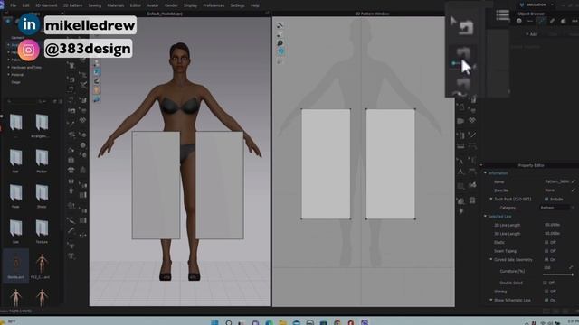
Task: Open Windows taskbar search
Action: coord(229,323)
